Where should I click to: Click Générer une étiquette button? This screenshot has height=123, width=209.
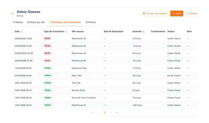(155, 13)
